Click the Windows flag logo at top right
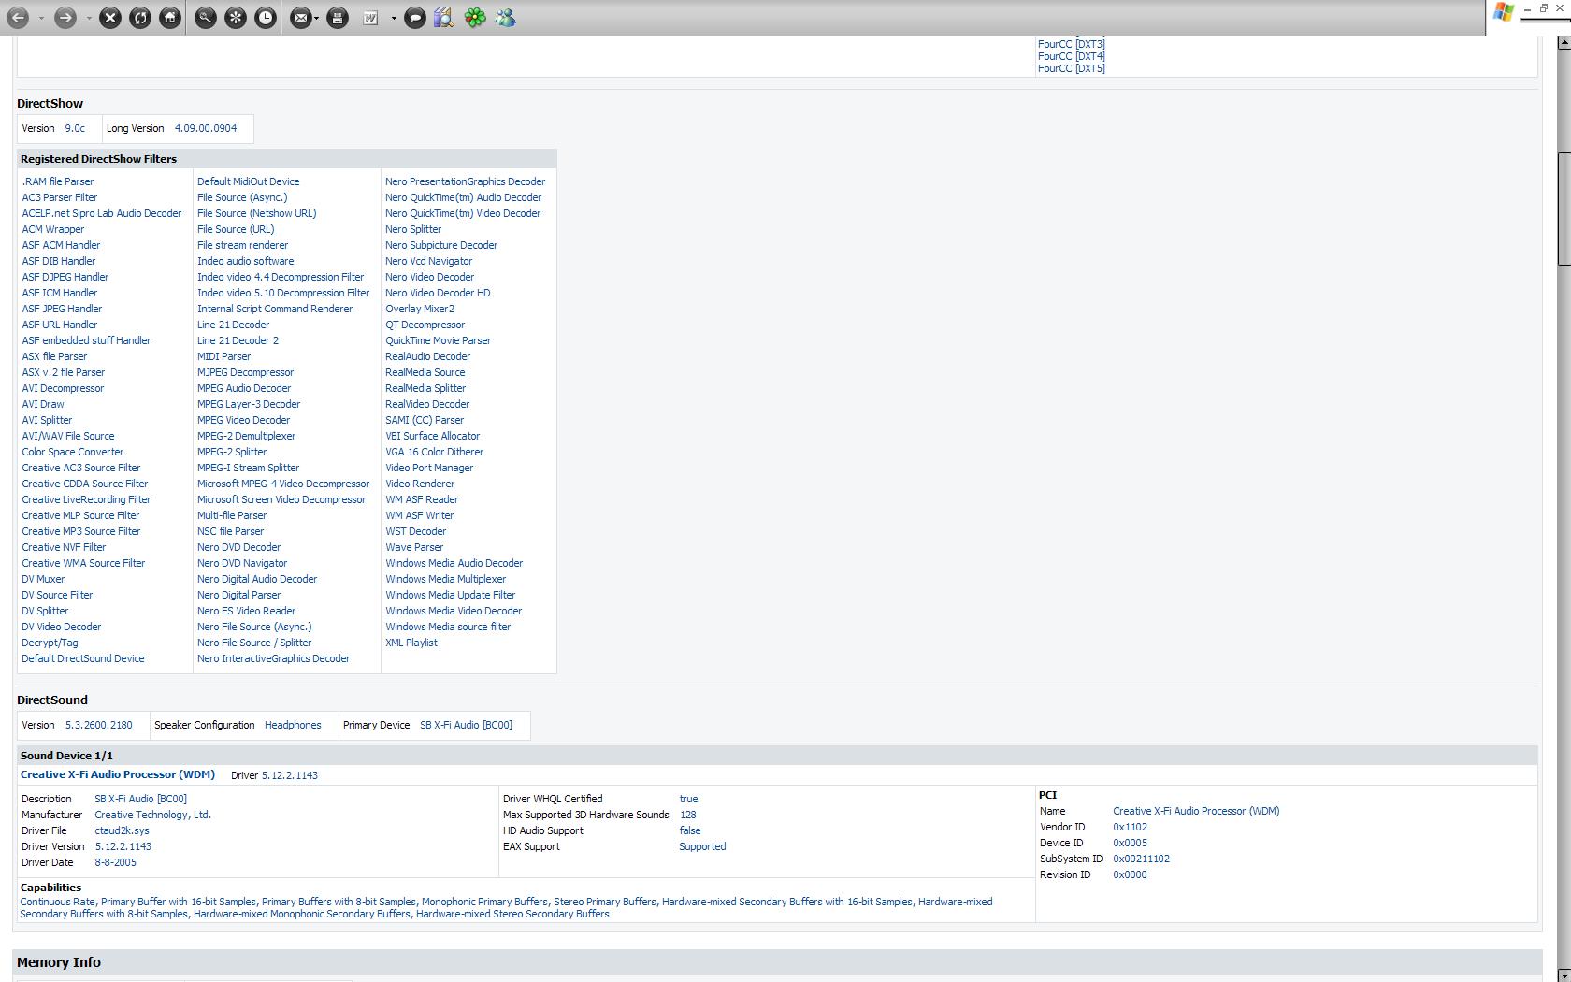 coord(1503,12)
